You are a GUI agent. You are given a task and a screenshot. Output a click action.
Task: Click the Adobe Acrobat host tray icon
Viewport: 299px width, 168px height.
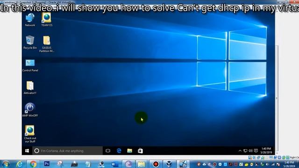coord(230,164)
